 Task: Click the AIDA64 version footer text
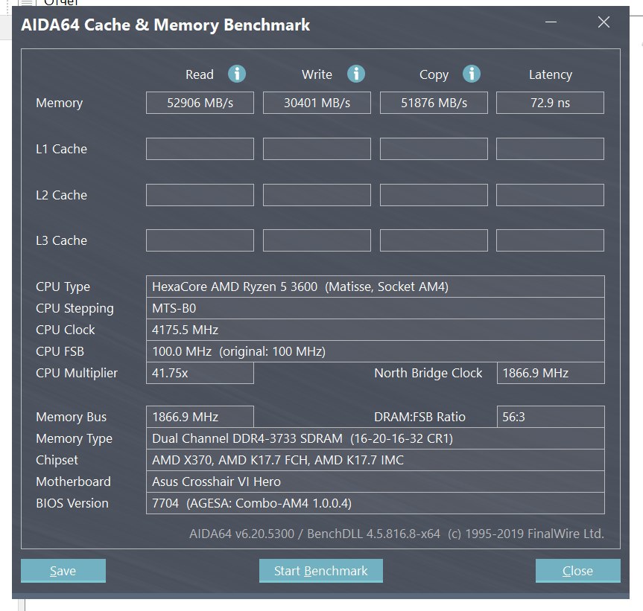(x=396, y=534)
